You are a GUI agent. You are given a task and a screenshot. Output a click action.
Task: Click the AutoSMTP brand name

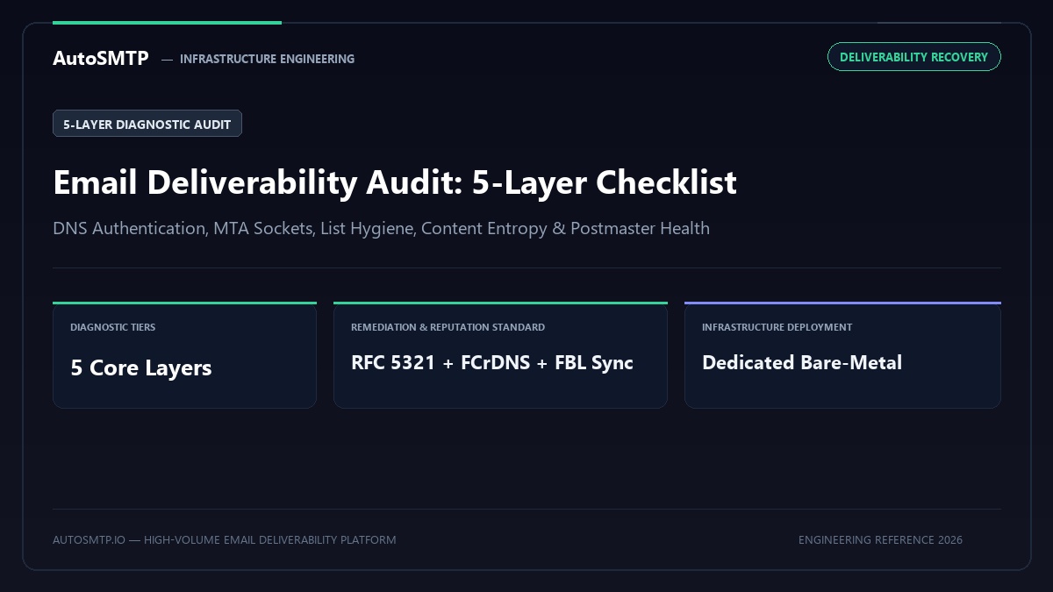pyautogui.click(x=101, y=59)
